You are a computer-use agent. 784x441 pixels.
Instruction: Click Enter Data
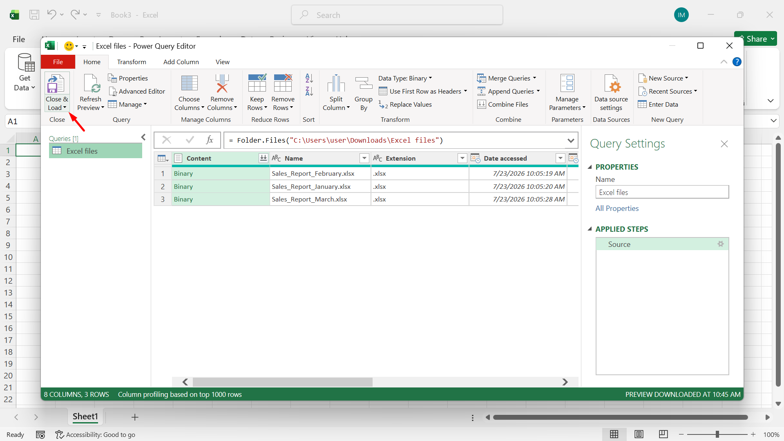(658, 104)
